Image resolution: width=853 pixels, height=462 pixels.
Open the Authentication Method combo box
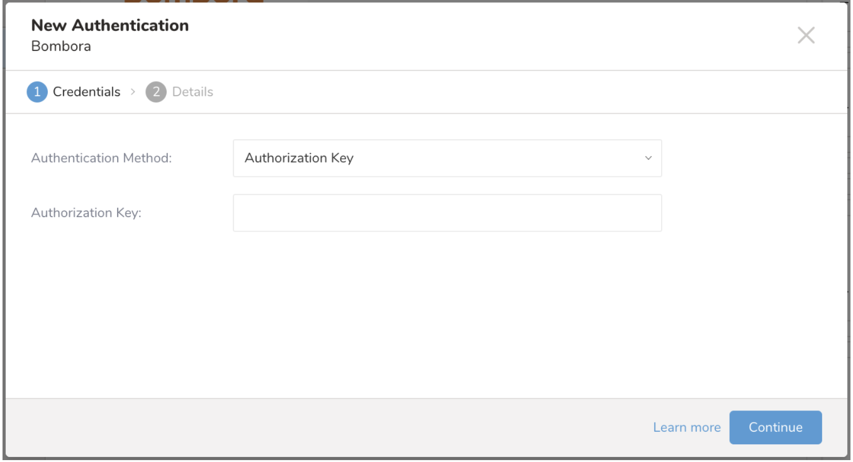(x=447, y=158)
